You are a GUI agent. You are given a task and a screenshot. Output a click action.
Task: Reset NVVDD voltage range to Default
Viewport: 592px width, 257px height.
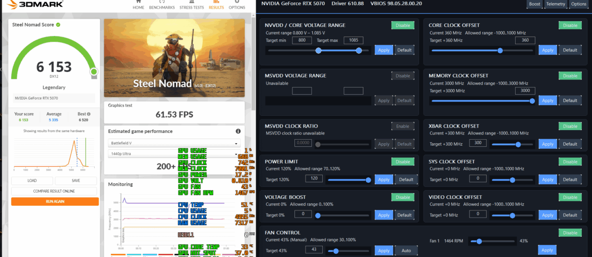(404, 50)
